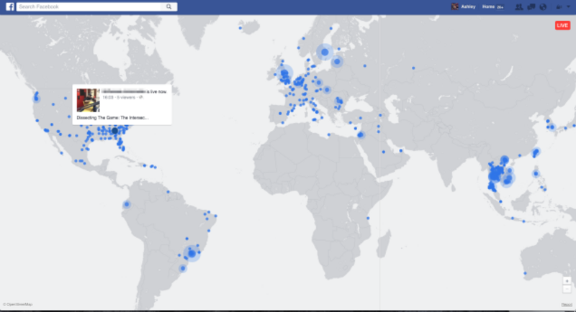Zoom out on the map
Viewport: 576px width, 312px height.
(567, 288)
